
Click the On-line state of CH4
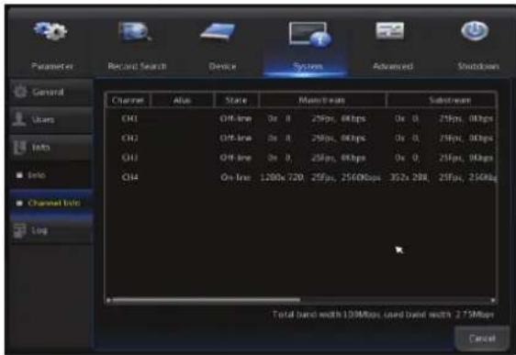(236, 178)
